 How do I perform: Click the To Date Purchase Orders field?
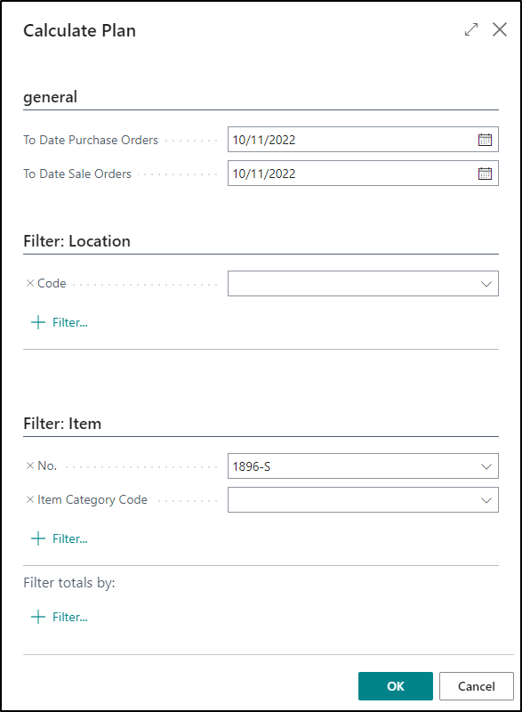[x=363, y=140]
